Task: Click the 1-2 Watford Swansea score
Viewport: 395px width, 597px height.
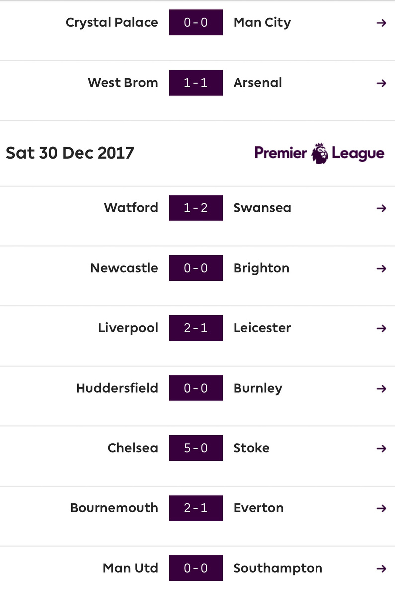Action: coord(196,208)
